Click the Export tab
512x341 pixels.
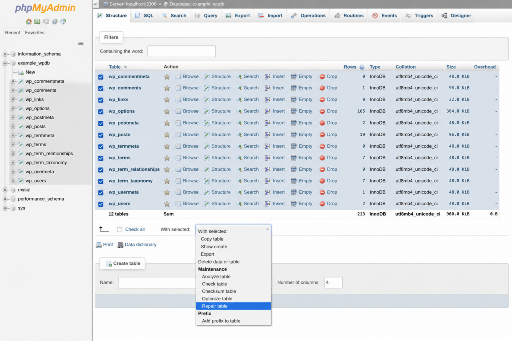(x=238, y=15)
